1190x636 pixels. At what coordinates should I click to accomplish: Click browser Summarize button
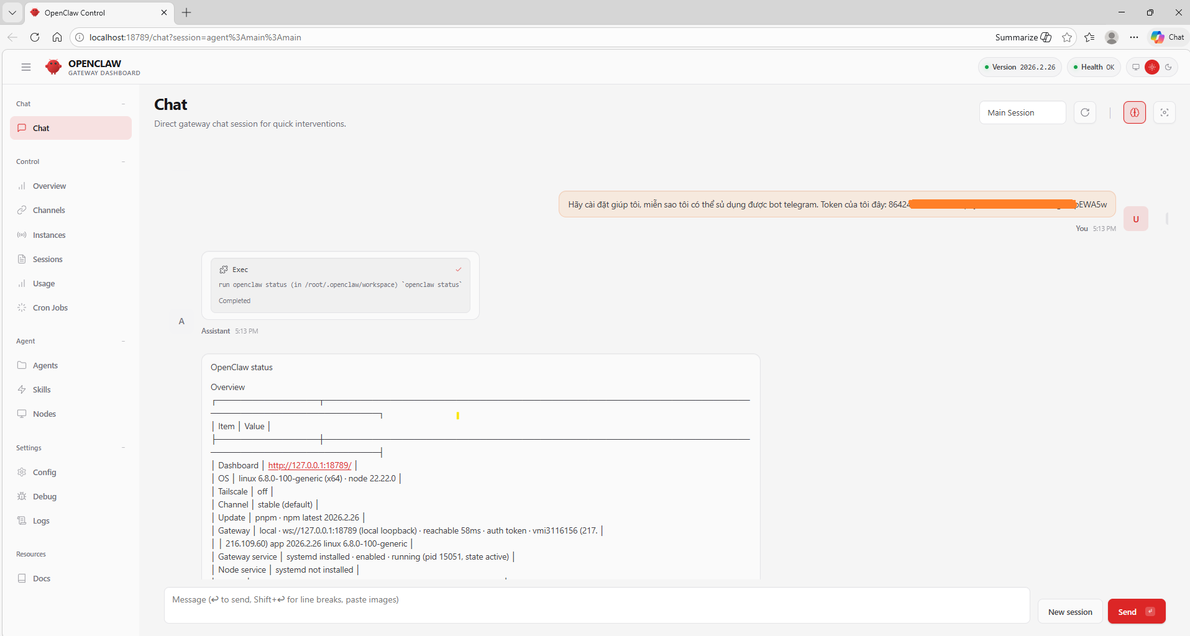(1023, 37)
